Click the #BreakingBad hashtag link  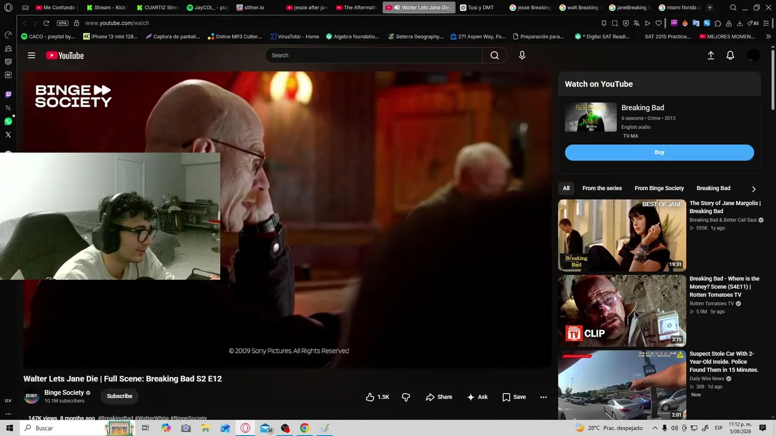pos(115,418)
